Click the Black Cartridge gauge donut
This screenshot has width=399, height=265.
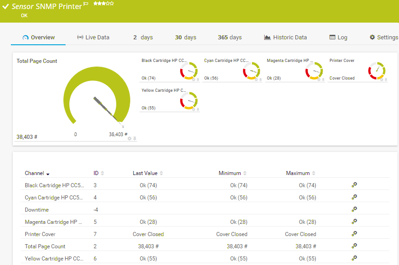pyautogui.click(x=188, y=71)
